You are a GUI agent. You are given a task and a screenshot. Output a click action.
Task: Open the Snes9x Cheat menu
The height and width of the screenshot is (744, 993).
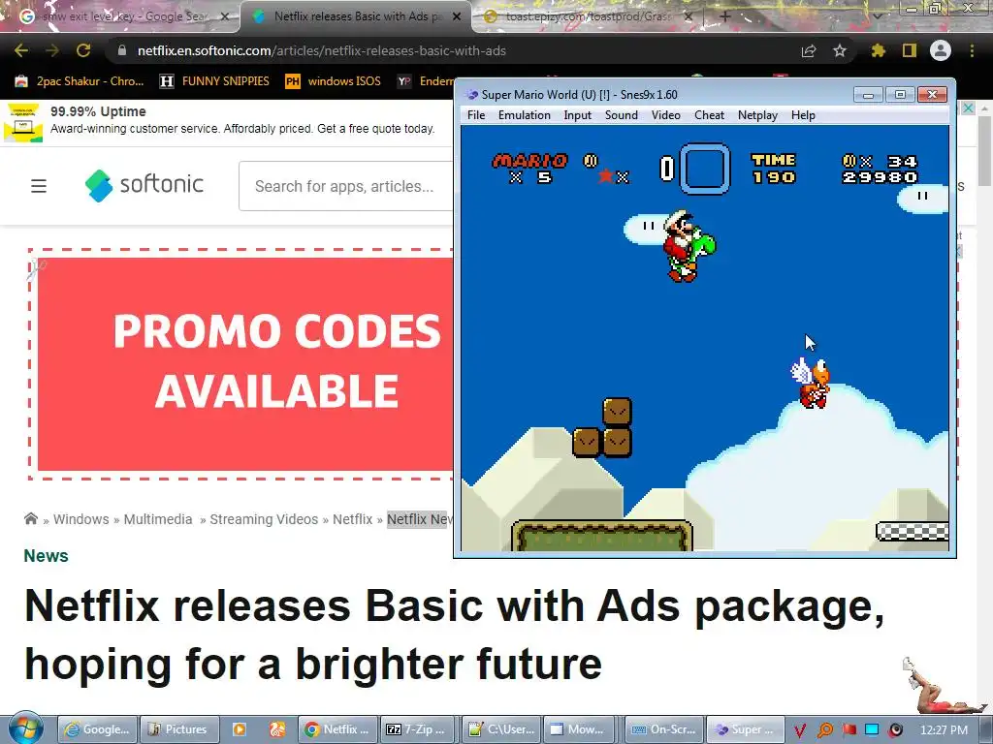pos(709,115)
